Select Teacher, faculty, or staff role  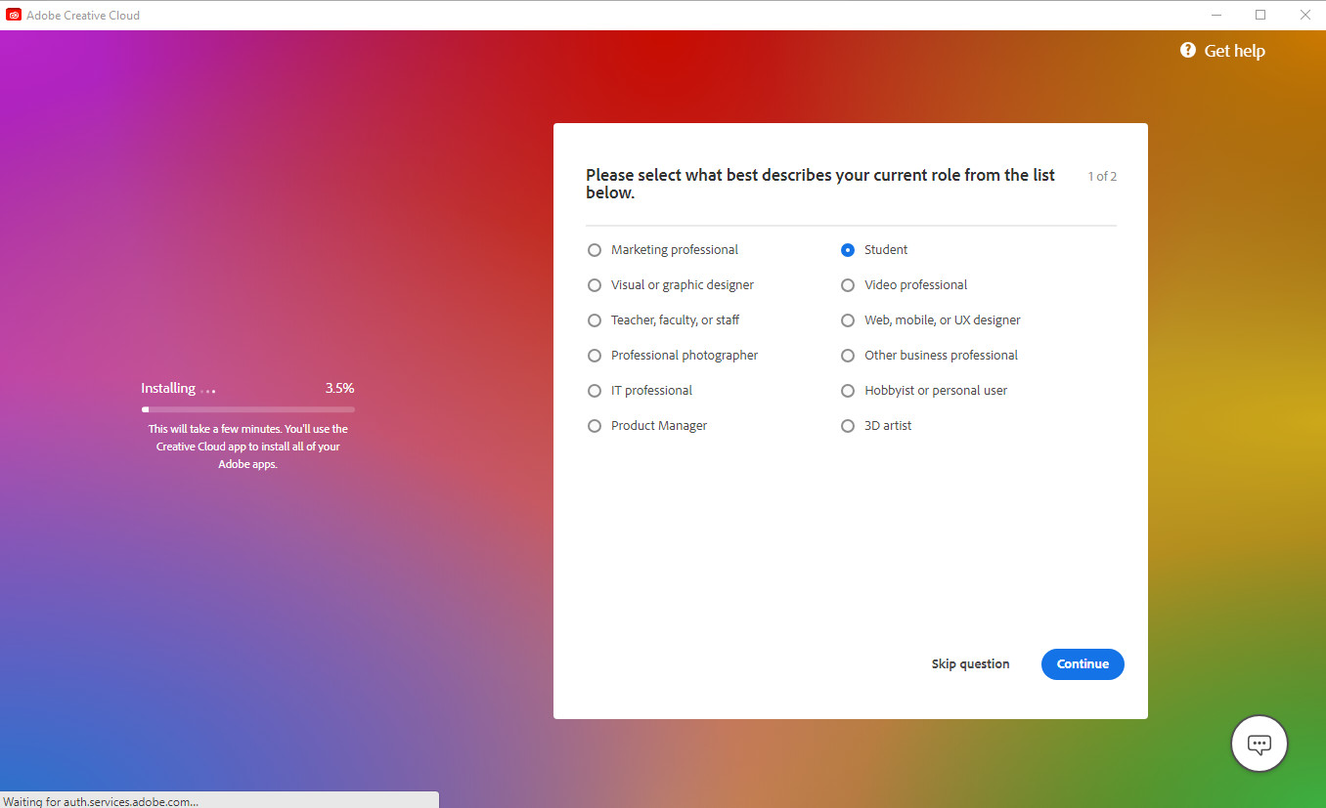pyautogui.click(x=595, y=320)
